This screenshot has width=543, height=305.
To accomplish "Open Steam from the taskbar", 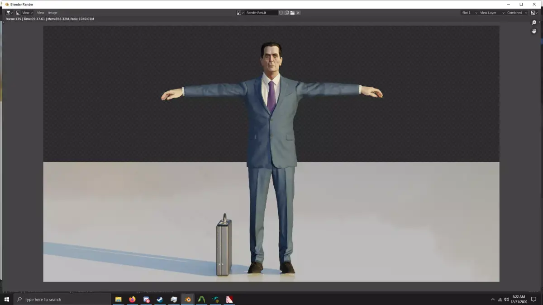I will (x=160, y=300).
